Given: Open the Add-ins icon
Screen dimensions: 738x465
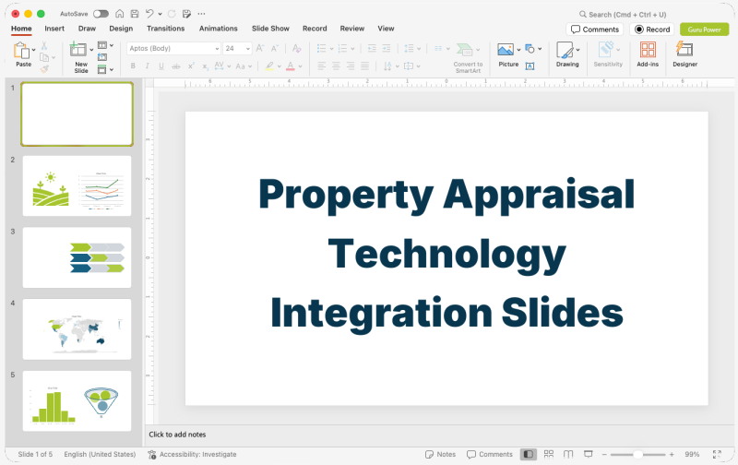Looking at the screenshot, I should pos(648,50).
